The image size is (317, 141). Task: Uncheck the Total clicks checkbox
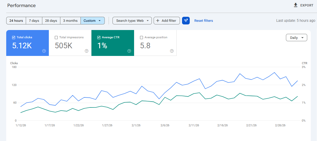tap(14, 37)
